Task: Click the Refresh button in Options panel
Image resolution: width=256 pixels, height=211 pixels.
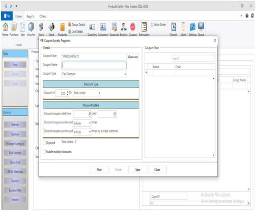Action: [15, 125]
